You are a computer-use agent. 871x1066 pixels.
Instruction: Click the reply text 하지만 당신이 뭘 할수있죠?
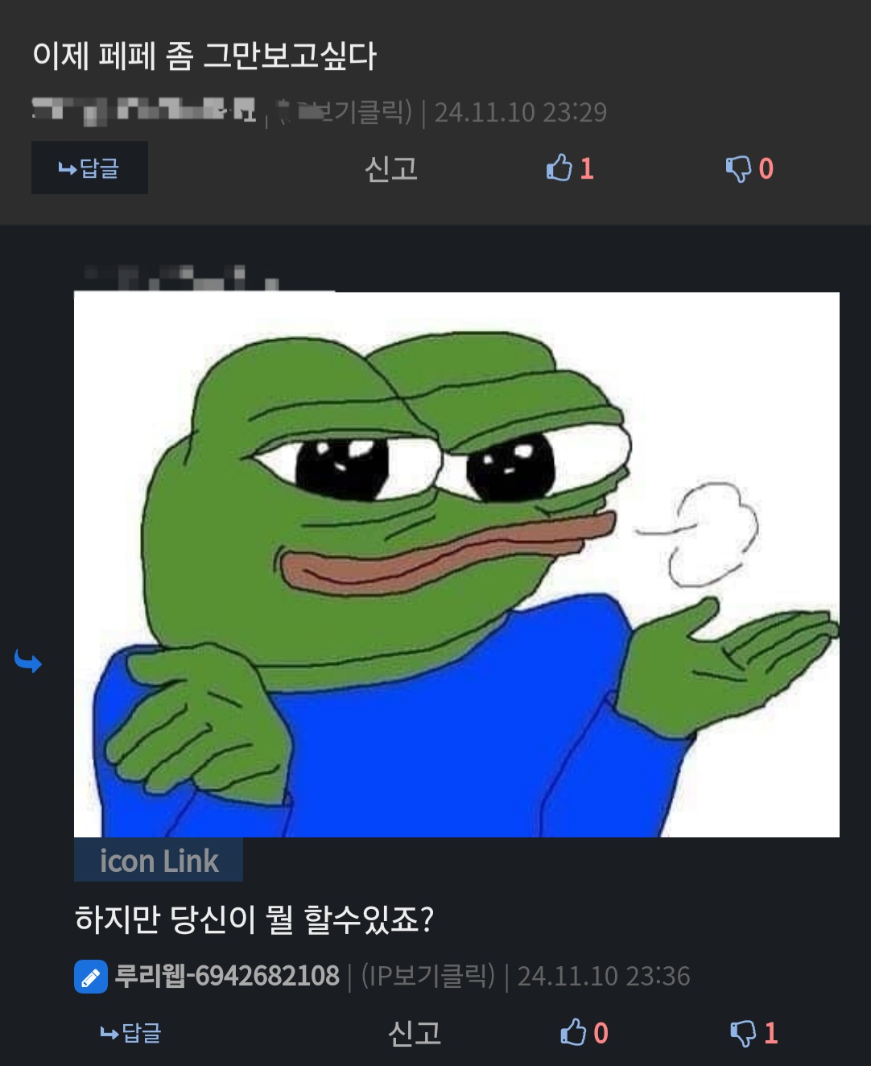[254, 919]
